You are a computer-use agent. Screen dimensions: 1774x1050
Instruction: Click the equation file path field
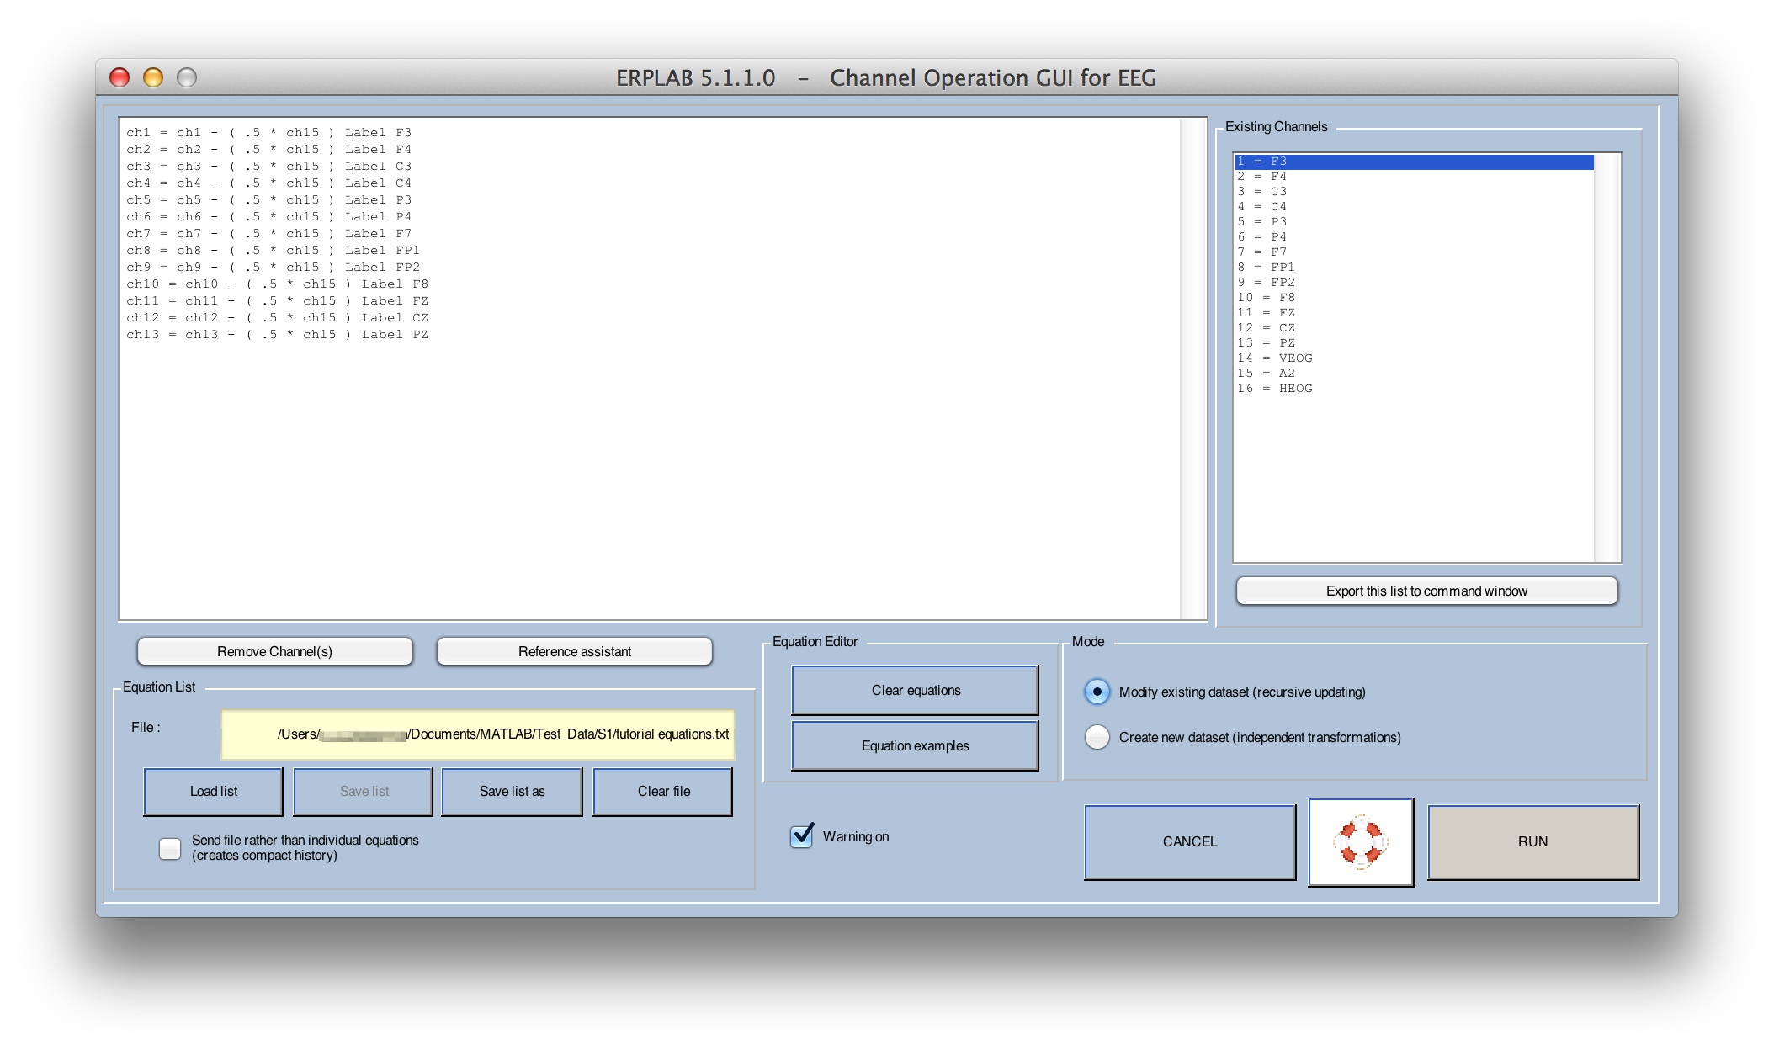pos(478,734)
